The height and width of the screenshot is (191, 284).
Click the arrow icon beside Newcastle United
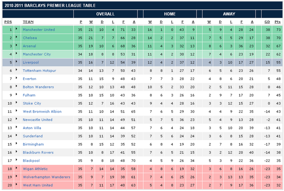16,120
